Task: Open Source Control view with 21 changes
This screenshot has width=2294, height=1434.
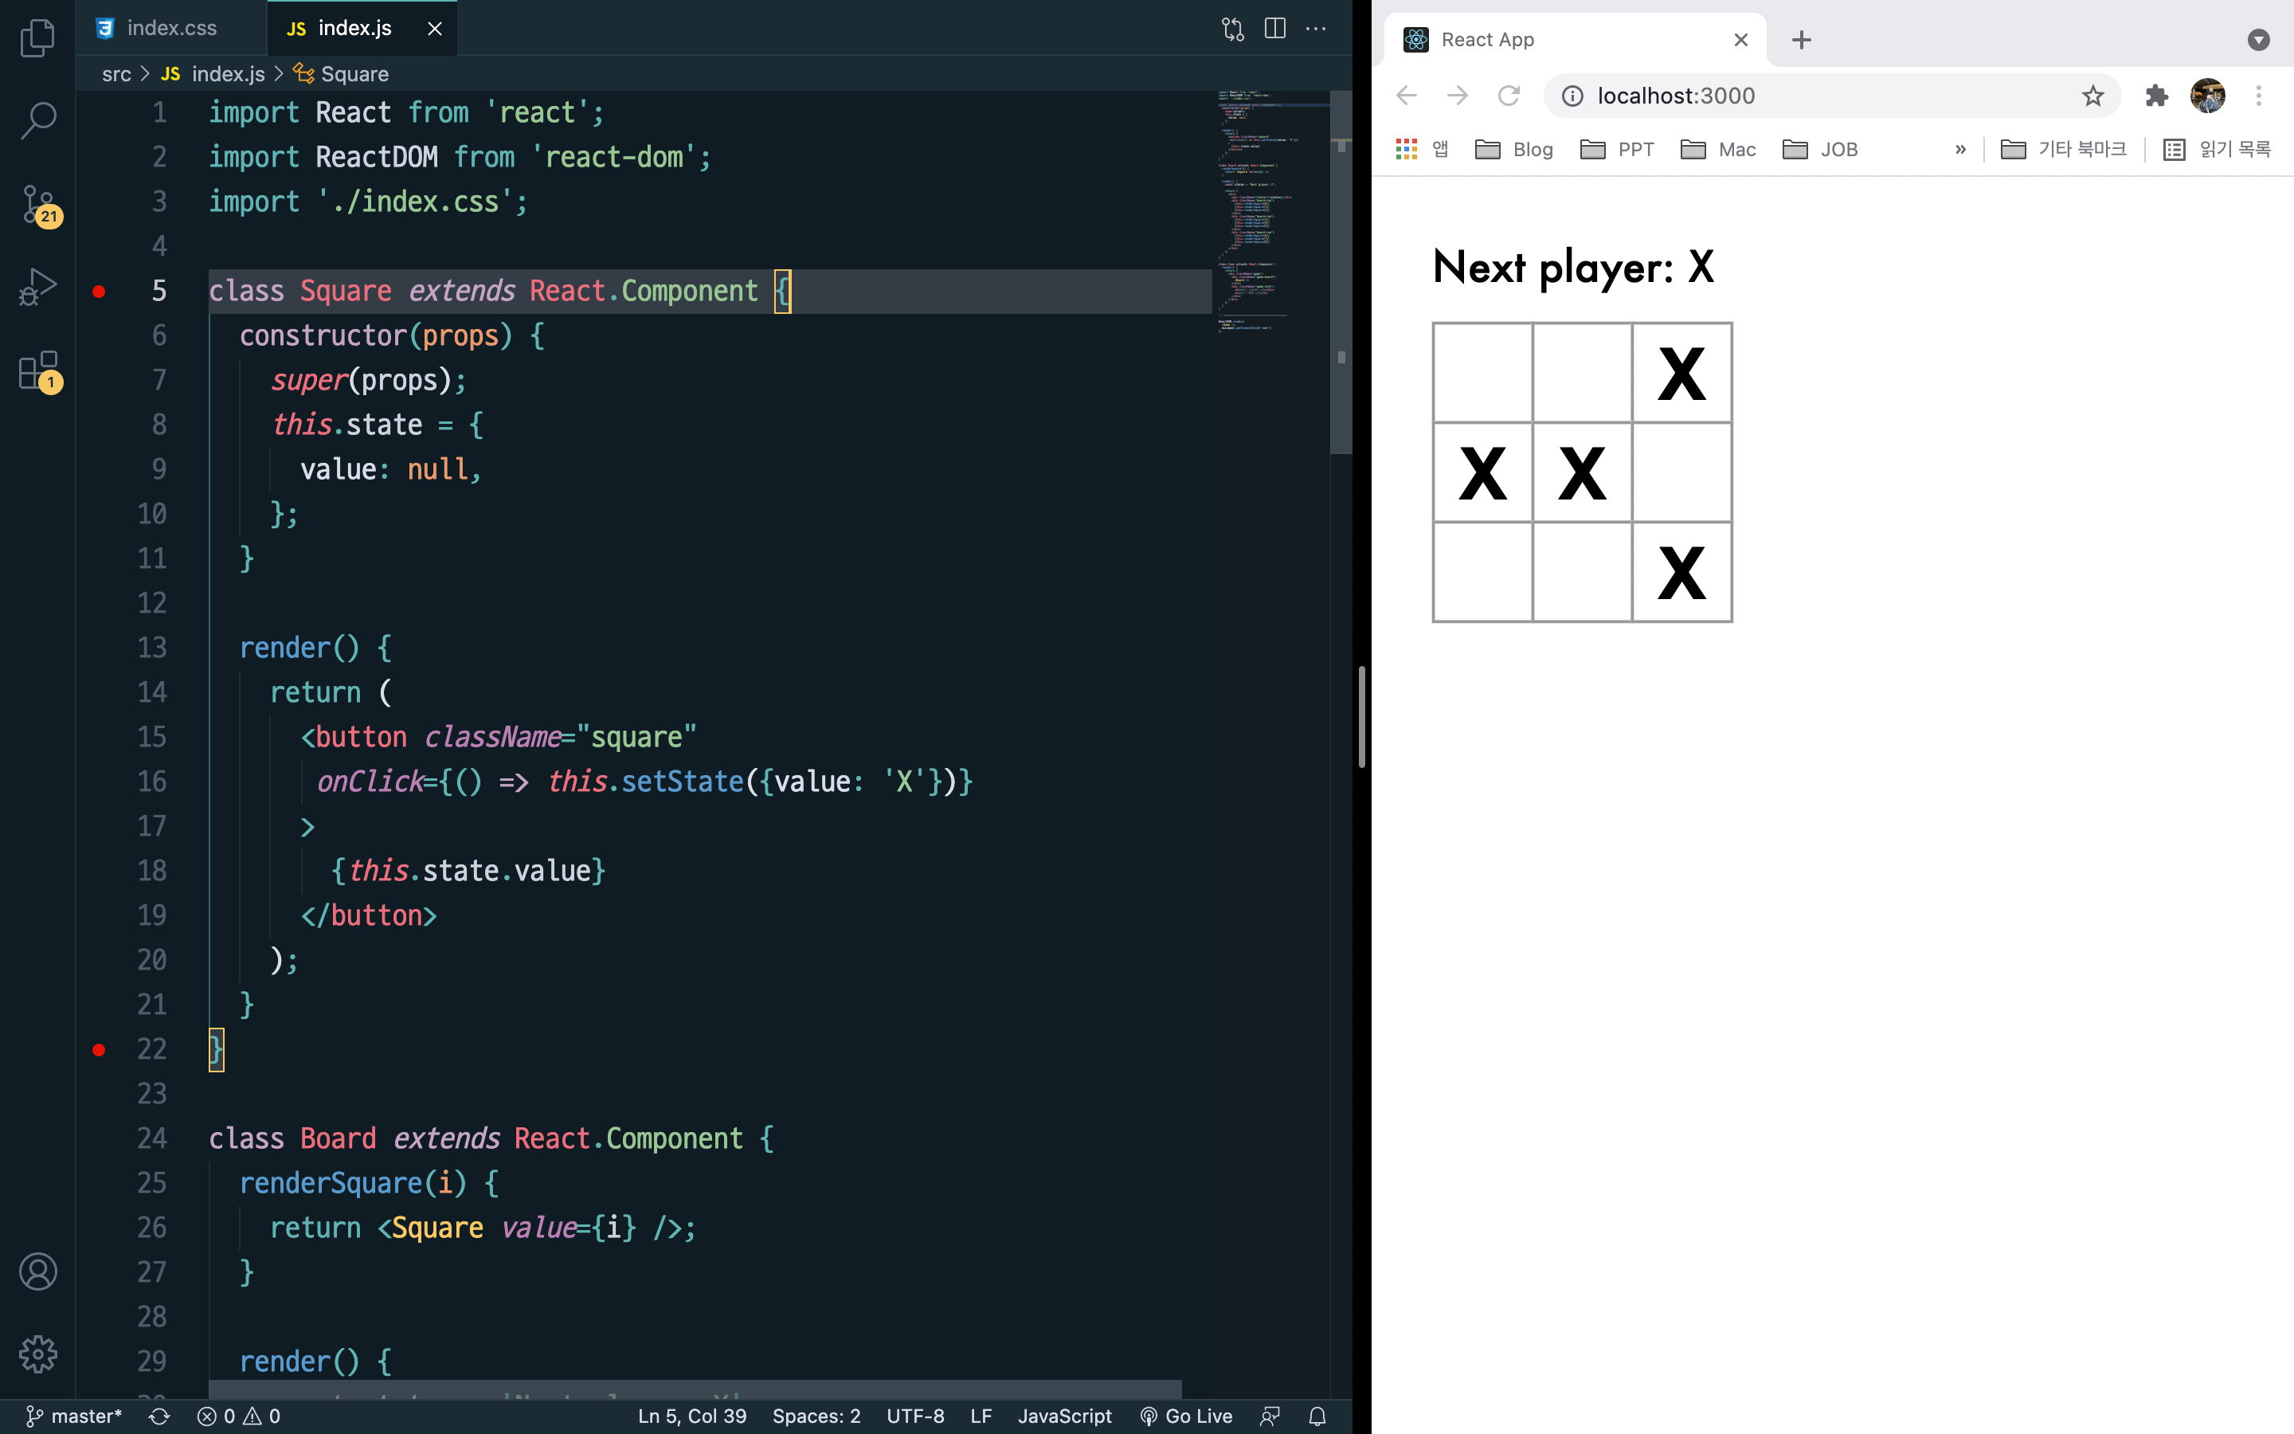Action: pos(38,203)
